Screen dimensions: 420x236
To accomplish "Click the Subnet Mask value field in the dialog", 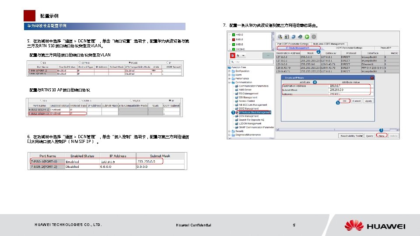I will click(x=350, y=90).
